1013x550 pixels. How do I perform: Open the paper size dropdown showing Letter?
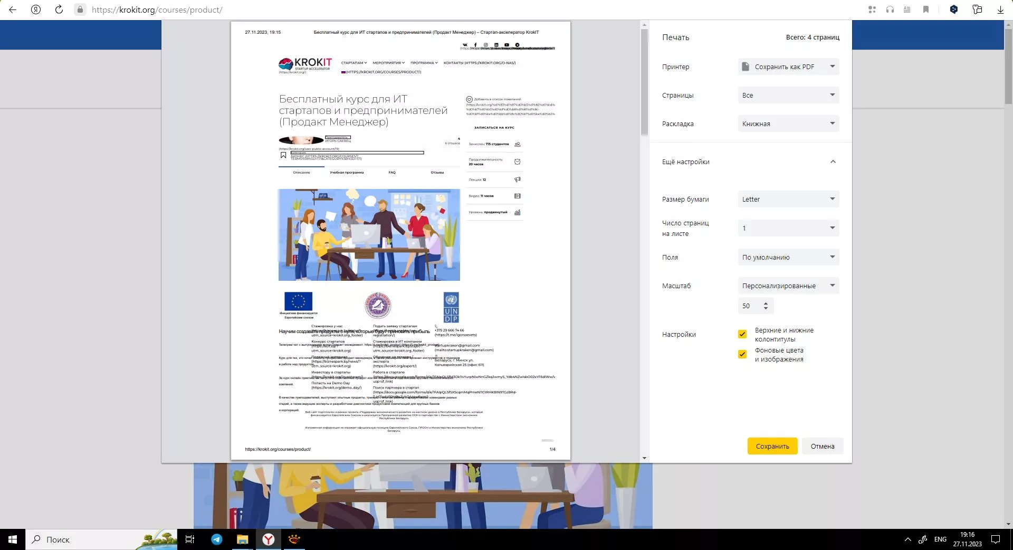tap(788, 199)
